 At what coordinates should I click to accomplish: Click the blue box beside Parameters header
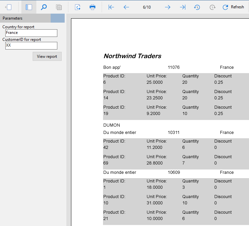pyautogui.click(x=58, y=18)
